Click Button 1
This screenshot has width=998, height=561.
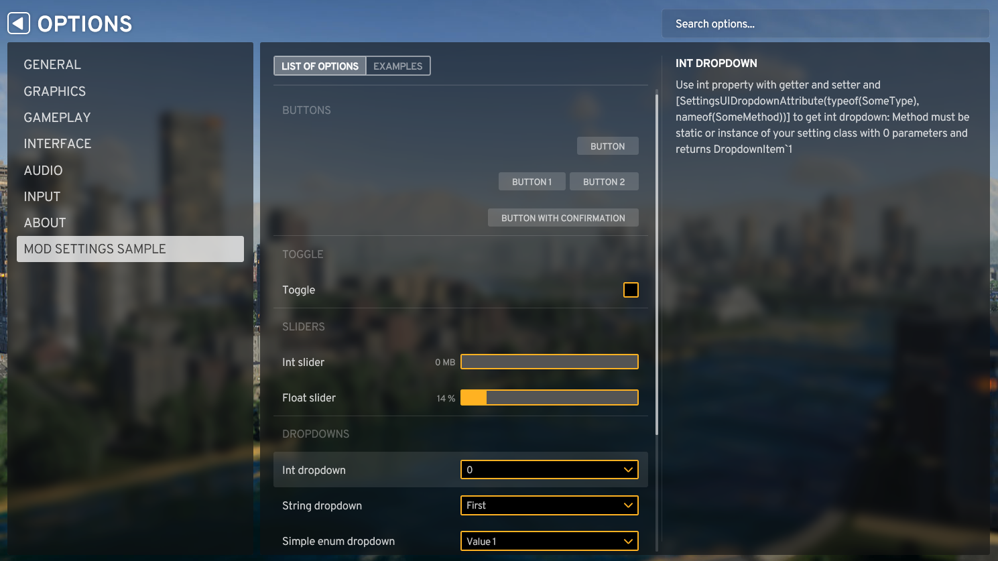tap(532, 181)
